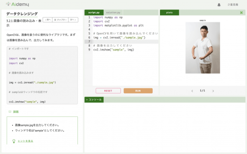This screenshot has width=247, height=154.
Task: Close the plots panel with green X
Action: [241, 13]
